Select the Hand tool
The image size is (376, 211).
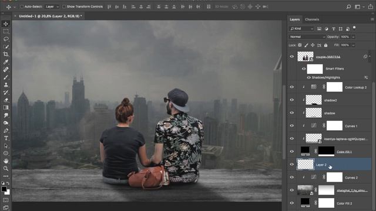(x=6, y=161)
